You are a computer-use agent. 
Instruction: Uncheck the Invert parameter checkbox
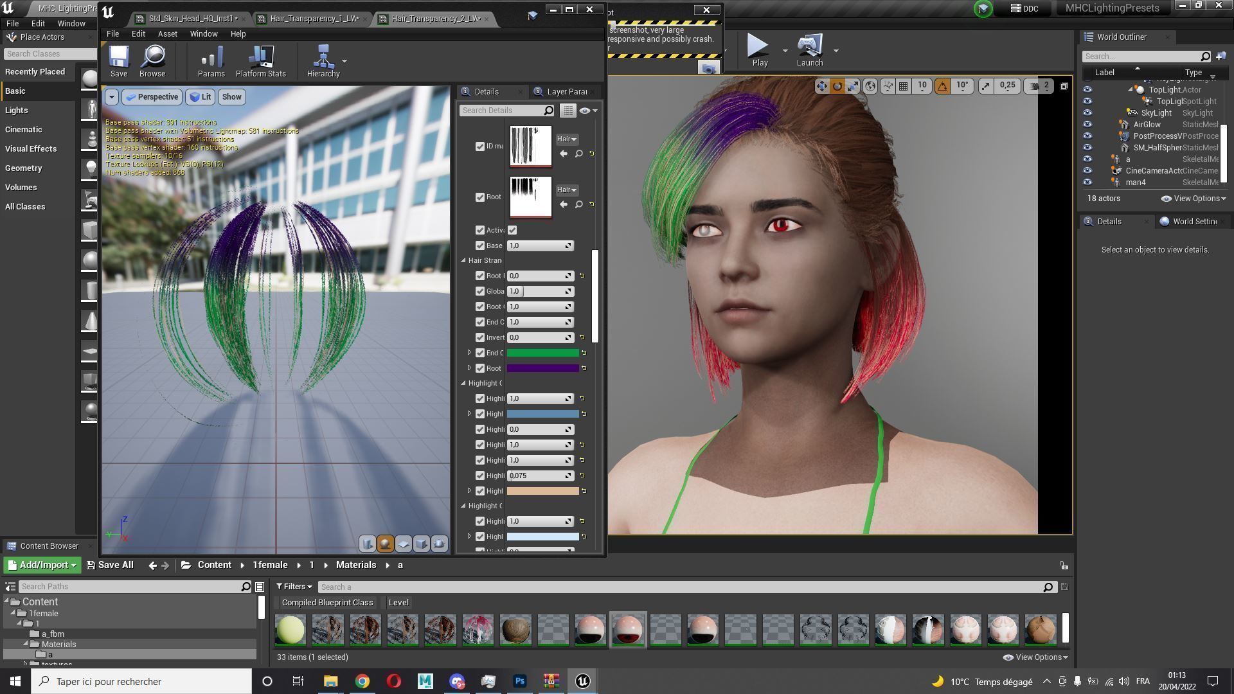point(479,337)
